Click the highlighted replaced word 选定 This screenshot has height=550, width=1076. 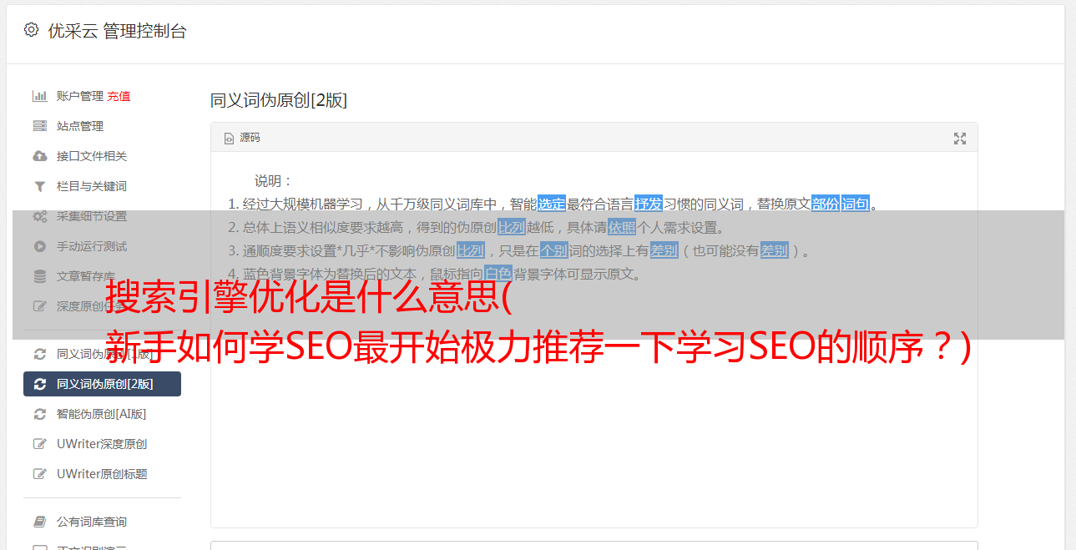(552, 204)
